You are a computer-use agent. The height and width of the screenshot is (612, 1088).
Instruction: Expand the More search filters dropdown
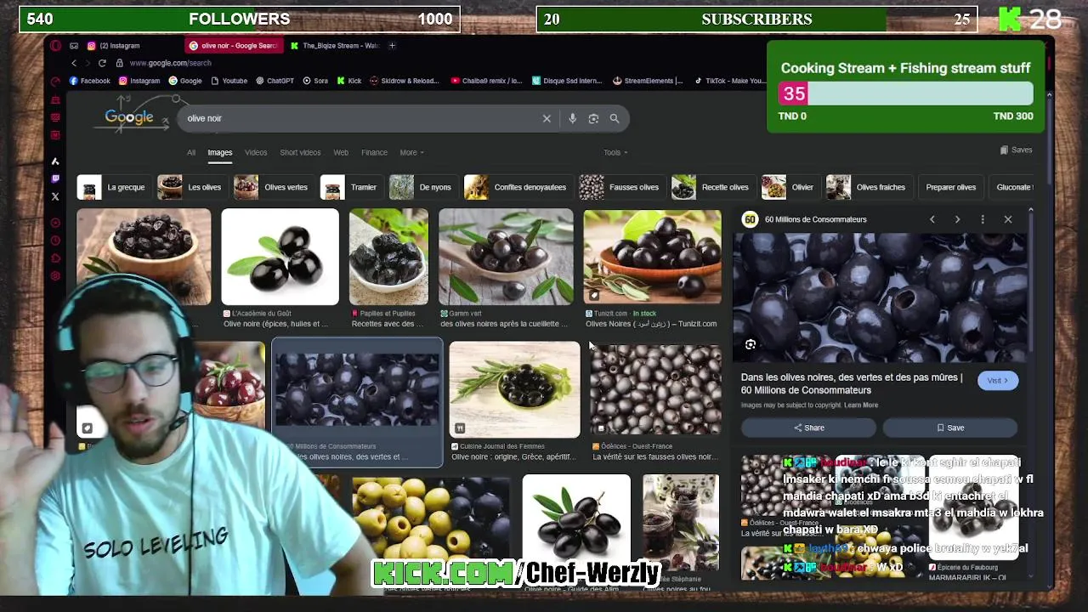411,153
